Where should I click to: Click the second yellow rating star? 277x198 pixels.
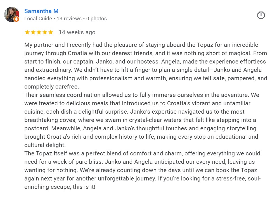(x=33, y=32)
